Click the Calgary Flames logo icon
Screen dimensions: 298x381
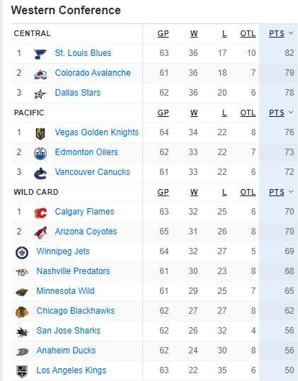click(x=40, y=213)
